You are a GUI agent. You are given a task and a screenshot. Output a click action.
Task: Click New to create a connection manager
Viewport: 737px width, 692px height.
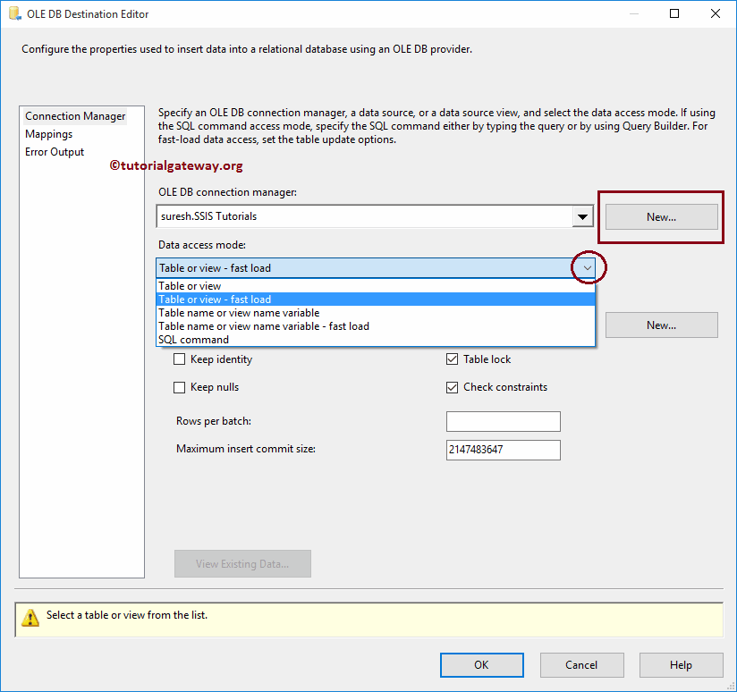pos(661,215)
